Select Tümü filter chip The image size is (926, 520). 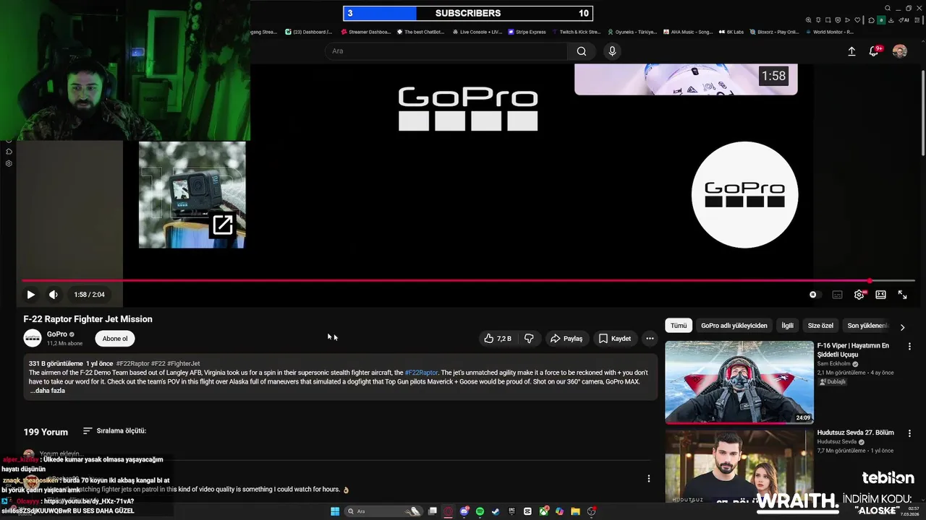tap(679, 326)
